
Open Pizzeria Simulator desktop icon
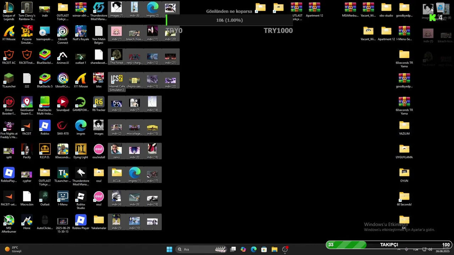[27, 35]
